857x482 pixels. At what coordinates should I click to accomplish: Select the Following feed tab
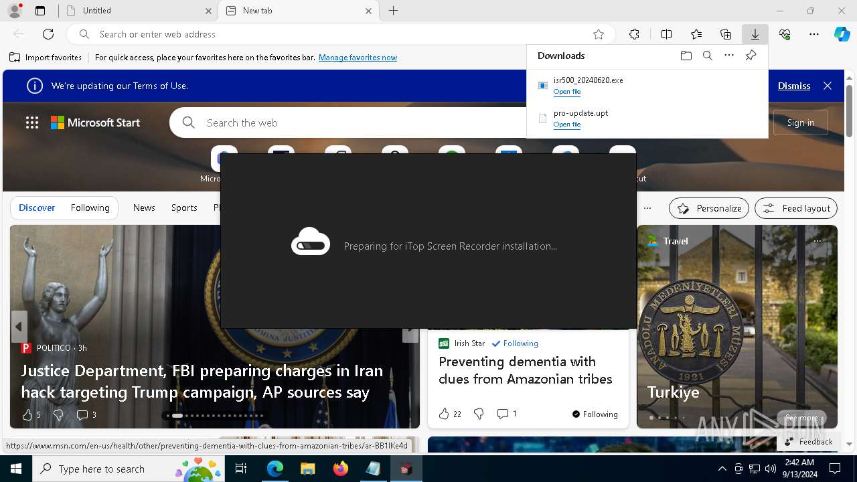[x=90, y=208]
